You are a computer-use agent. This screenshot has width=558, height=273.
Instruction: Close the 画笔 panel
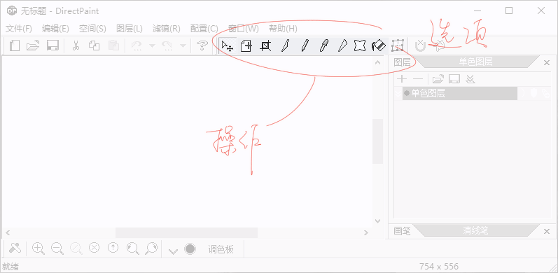pos(547,232)
